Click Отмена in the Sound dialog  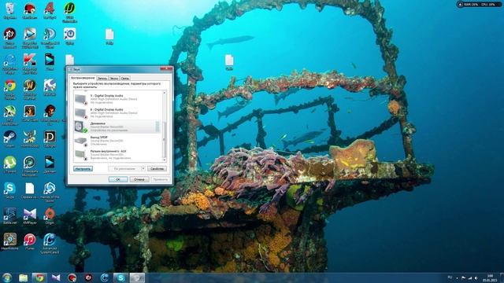point(139,179)
